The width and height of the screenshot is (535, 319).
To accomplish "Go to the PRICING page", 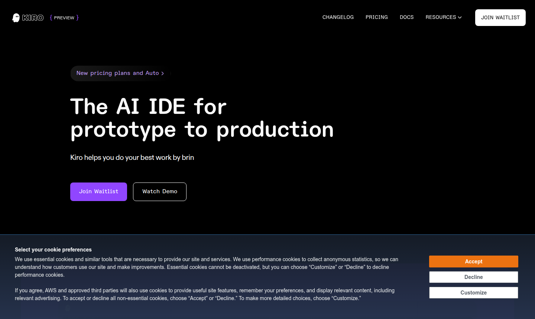I will [376, 17].
